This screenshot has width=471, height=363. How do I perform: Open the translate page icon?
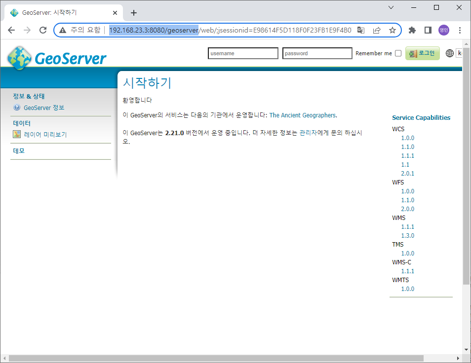[361, 30]
